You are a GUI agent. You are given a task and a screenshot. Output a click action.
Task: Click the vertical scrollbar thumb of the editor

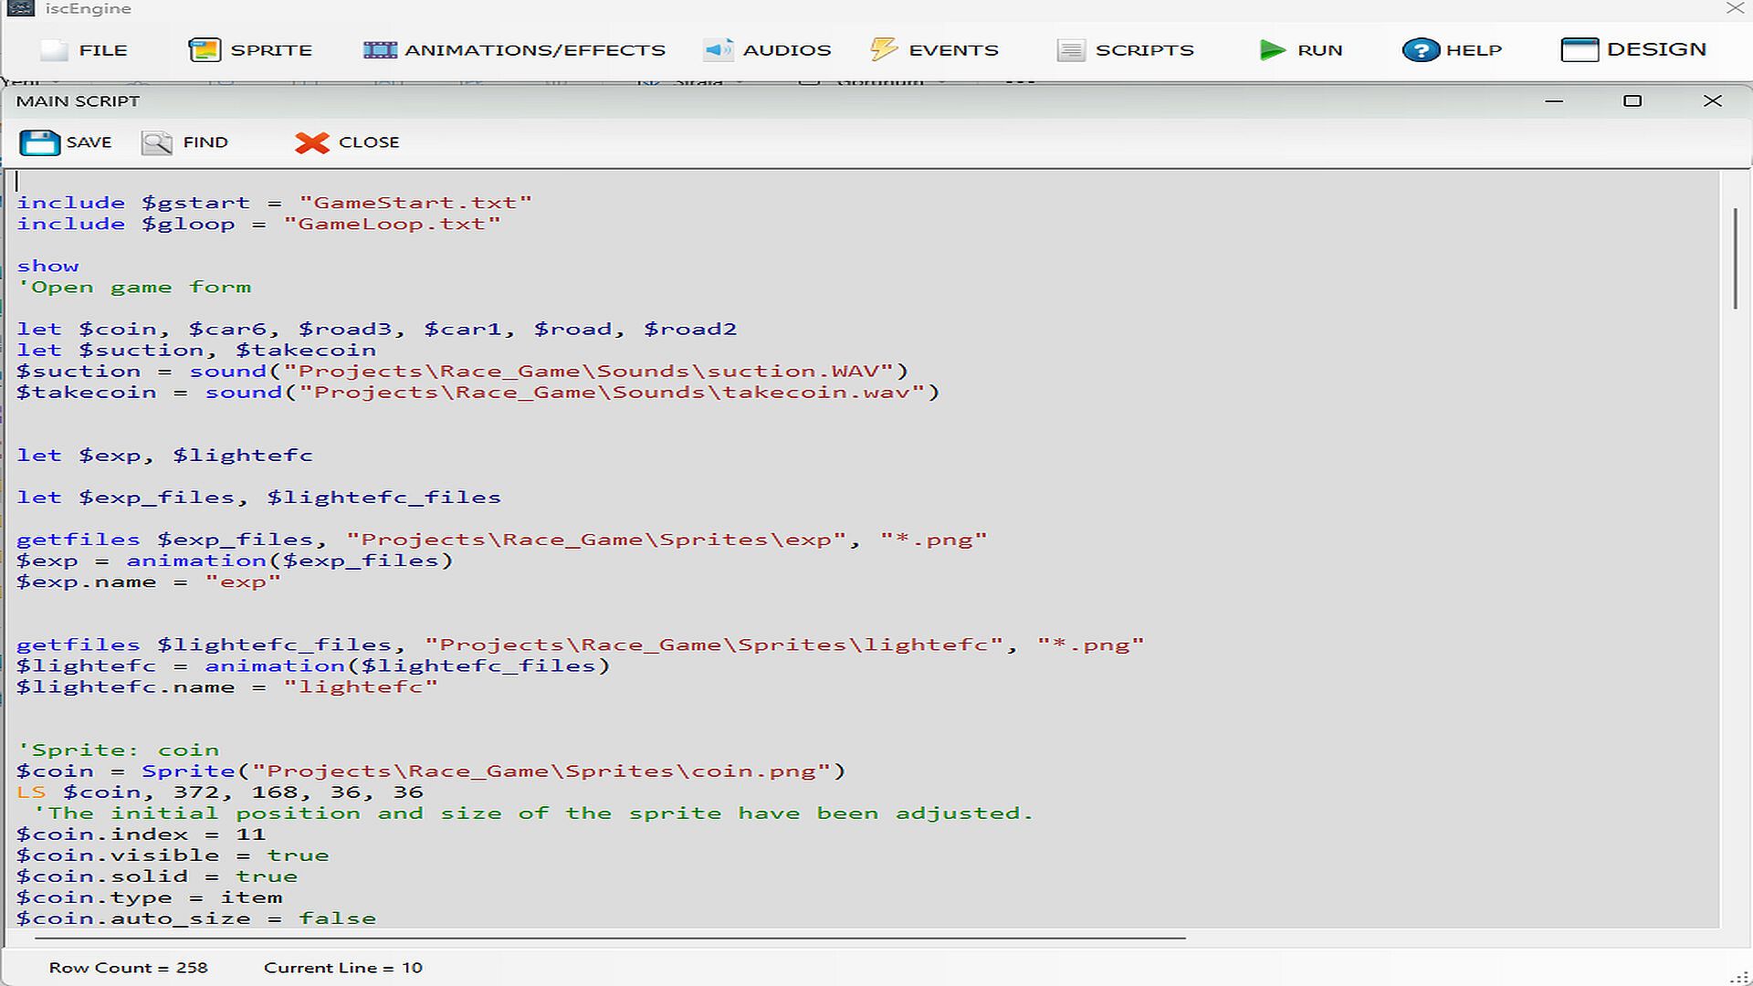1735,258
